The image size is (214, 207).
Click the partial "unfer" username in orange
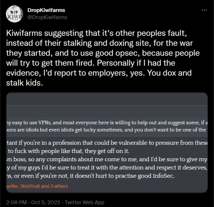tap(11, 186)
